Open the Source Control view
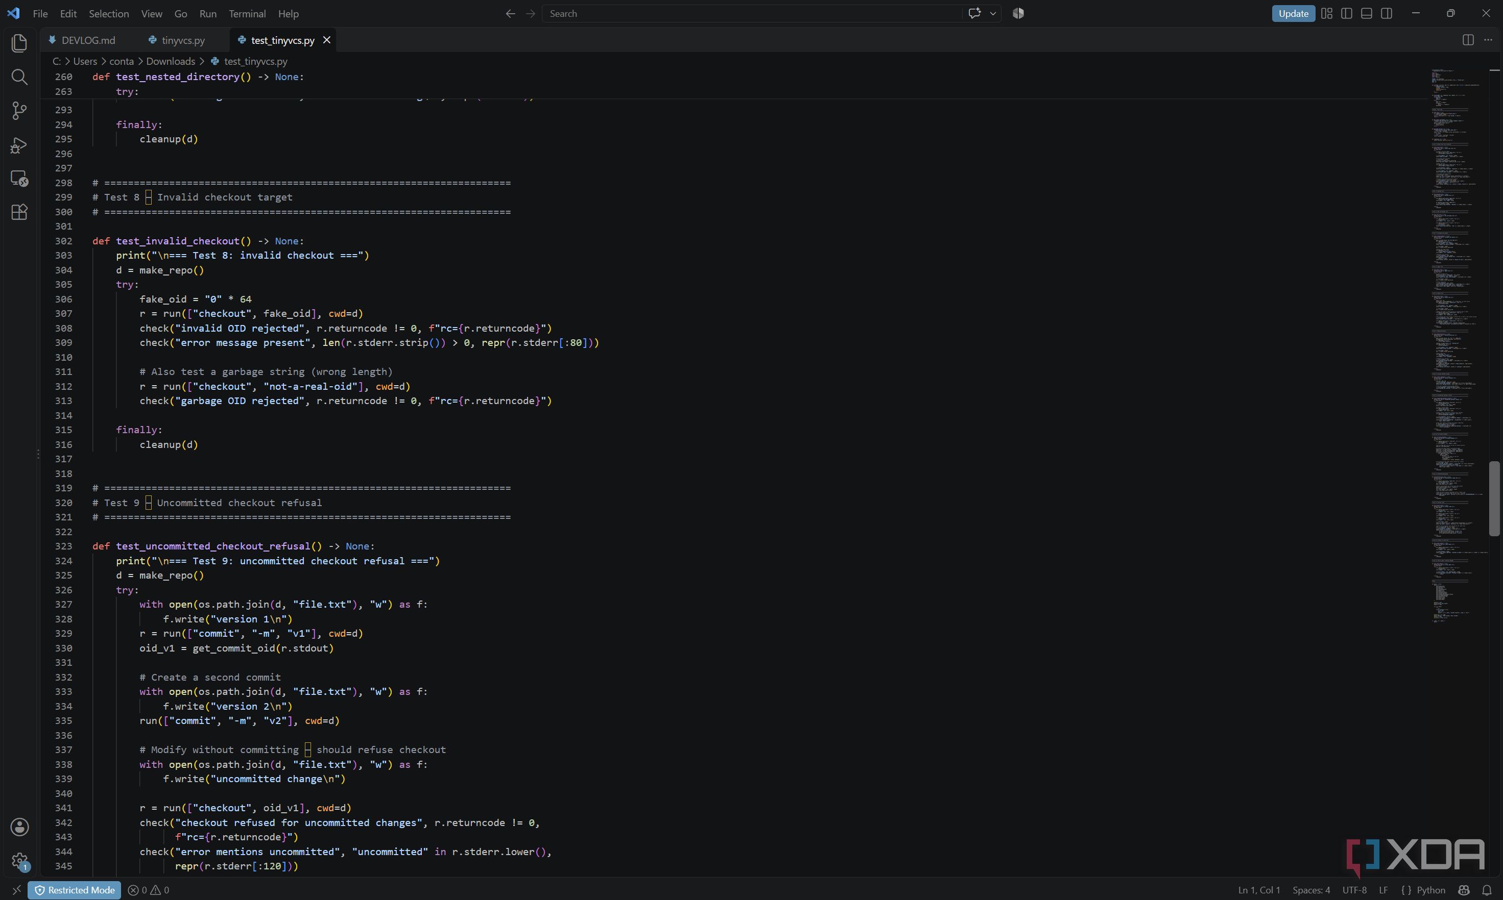This screenshot has height=900, width=1503. (19, 110)
